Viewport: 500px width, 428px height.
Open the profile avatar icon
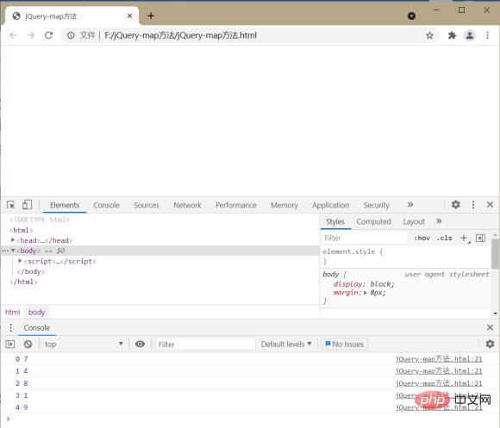pos(470,35)
